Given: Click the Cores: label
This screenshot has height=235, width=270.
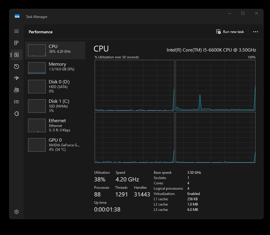Looking at the screenshot, I should [x=158, y=183].
